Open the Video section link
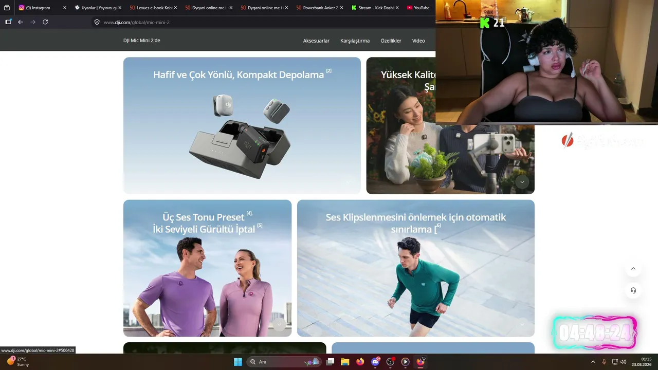The image size is (658, 370). [418, 41]
